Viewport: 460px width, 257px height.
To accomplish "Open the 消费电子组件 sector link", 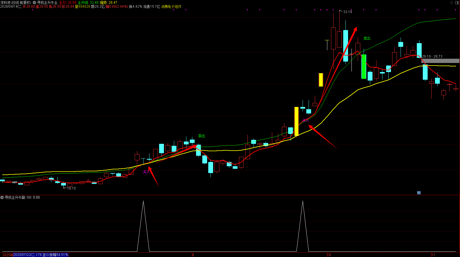I will pos(171,7).
